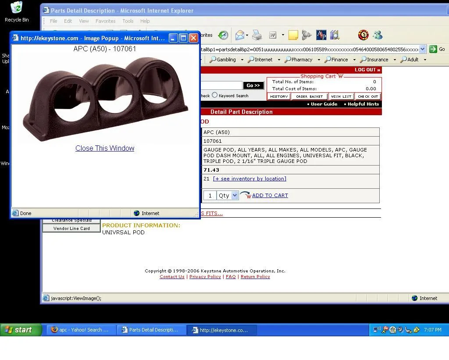Screen dimensions: 449x360
Task: Click the quantity input field
Action: coord(210,195)
